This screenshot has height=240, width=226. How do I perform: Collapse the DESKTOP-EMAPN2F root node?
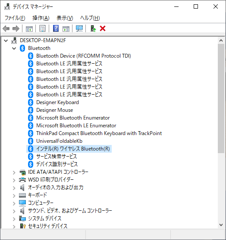coord(6,41)
